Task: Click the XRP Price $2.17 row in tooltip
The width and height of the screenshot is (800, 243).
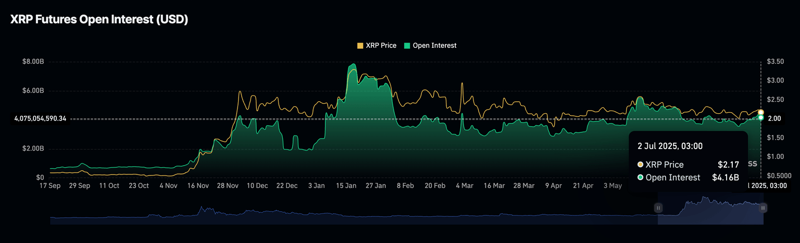Action: (688, 165)
